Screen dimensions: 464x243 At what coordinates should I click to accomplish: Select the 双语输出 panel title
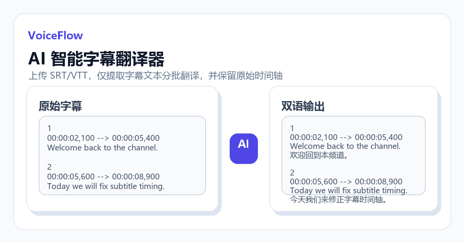click(303, 106)
